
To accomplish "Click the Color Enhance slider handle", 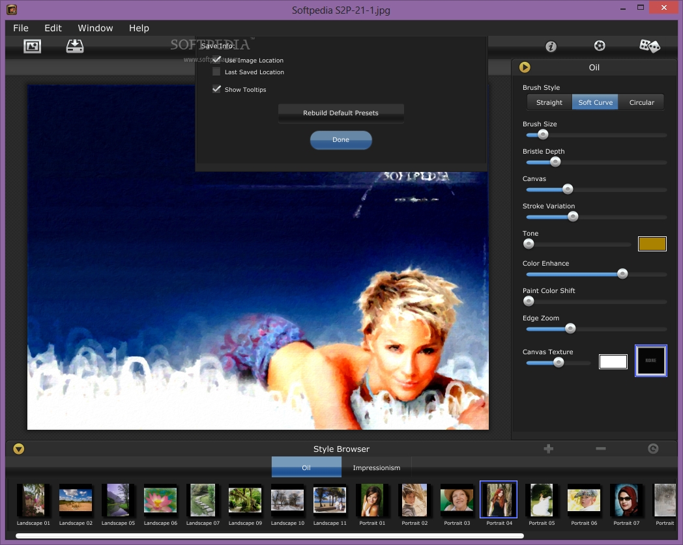I will [622, 273].
